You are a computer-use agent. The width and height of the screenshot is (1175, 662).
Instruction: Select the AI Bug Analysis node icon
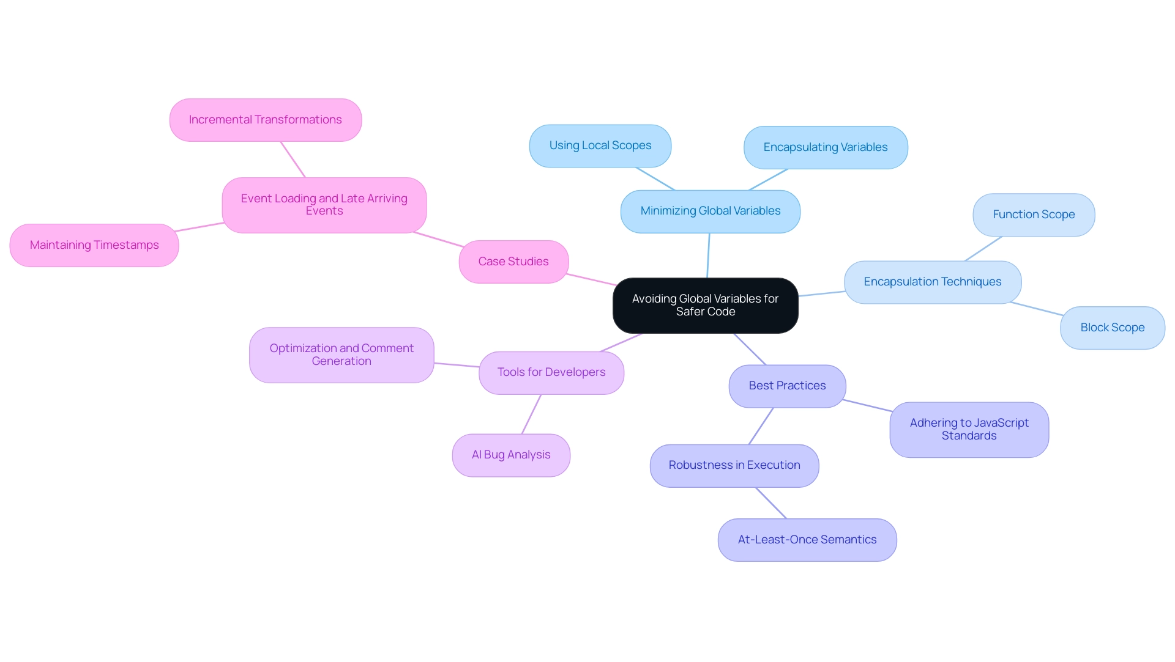tap(512, 454)
